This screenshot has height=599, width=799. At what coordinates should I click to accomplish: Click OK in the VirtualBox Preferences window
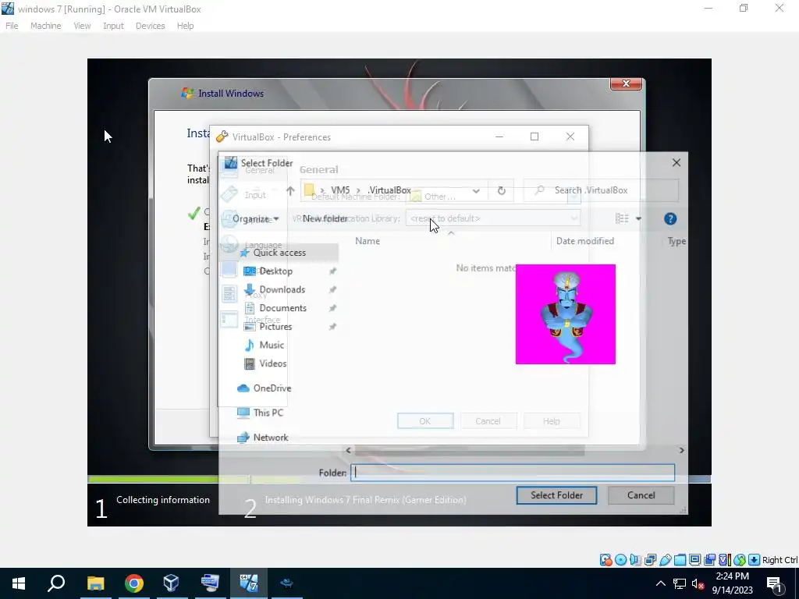[425, 421]
